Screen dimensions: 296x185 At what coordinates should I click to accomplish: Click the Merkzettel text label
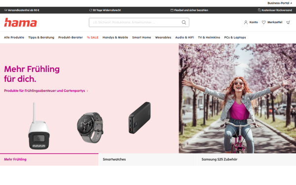[x=275, y=22]
